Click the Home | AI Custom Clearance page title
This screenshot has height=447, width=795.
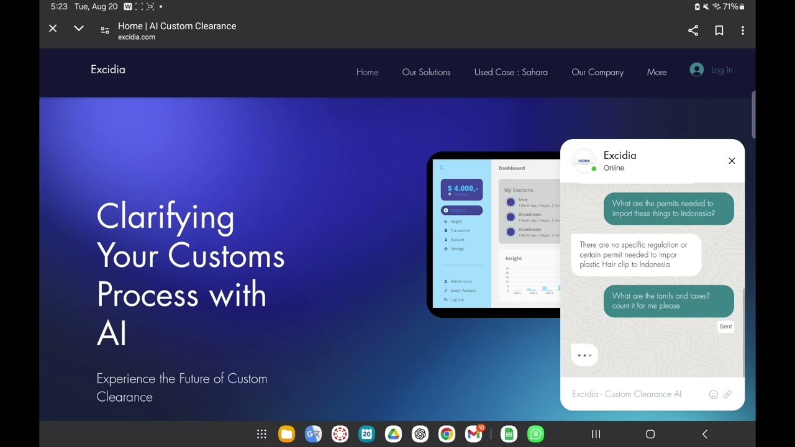coord(177,26)
